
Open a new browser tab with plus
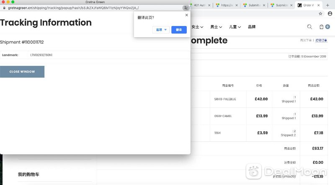coord(327,5)
